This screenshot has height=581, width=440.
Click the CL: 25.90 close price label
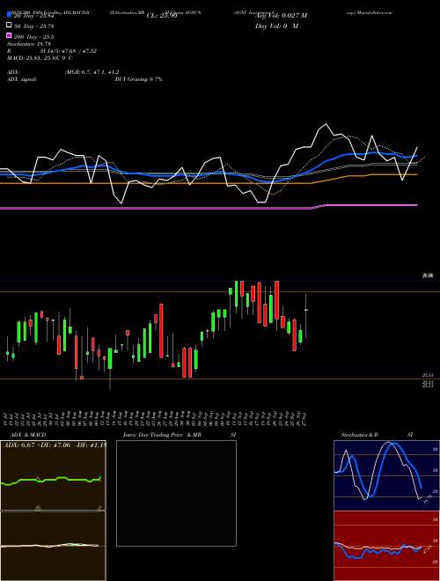click(x=162, y=16)
